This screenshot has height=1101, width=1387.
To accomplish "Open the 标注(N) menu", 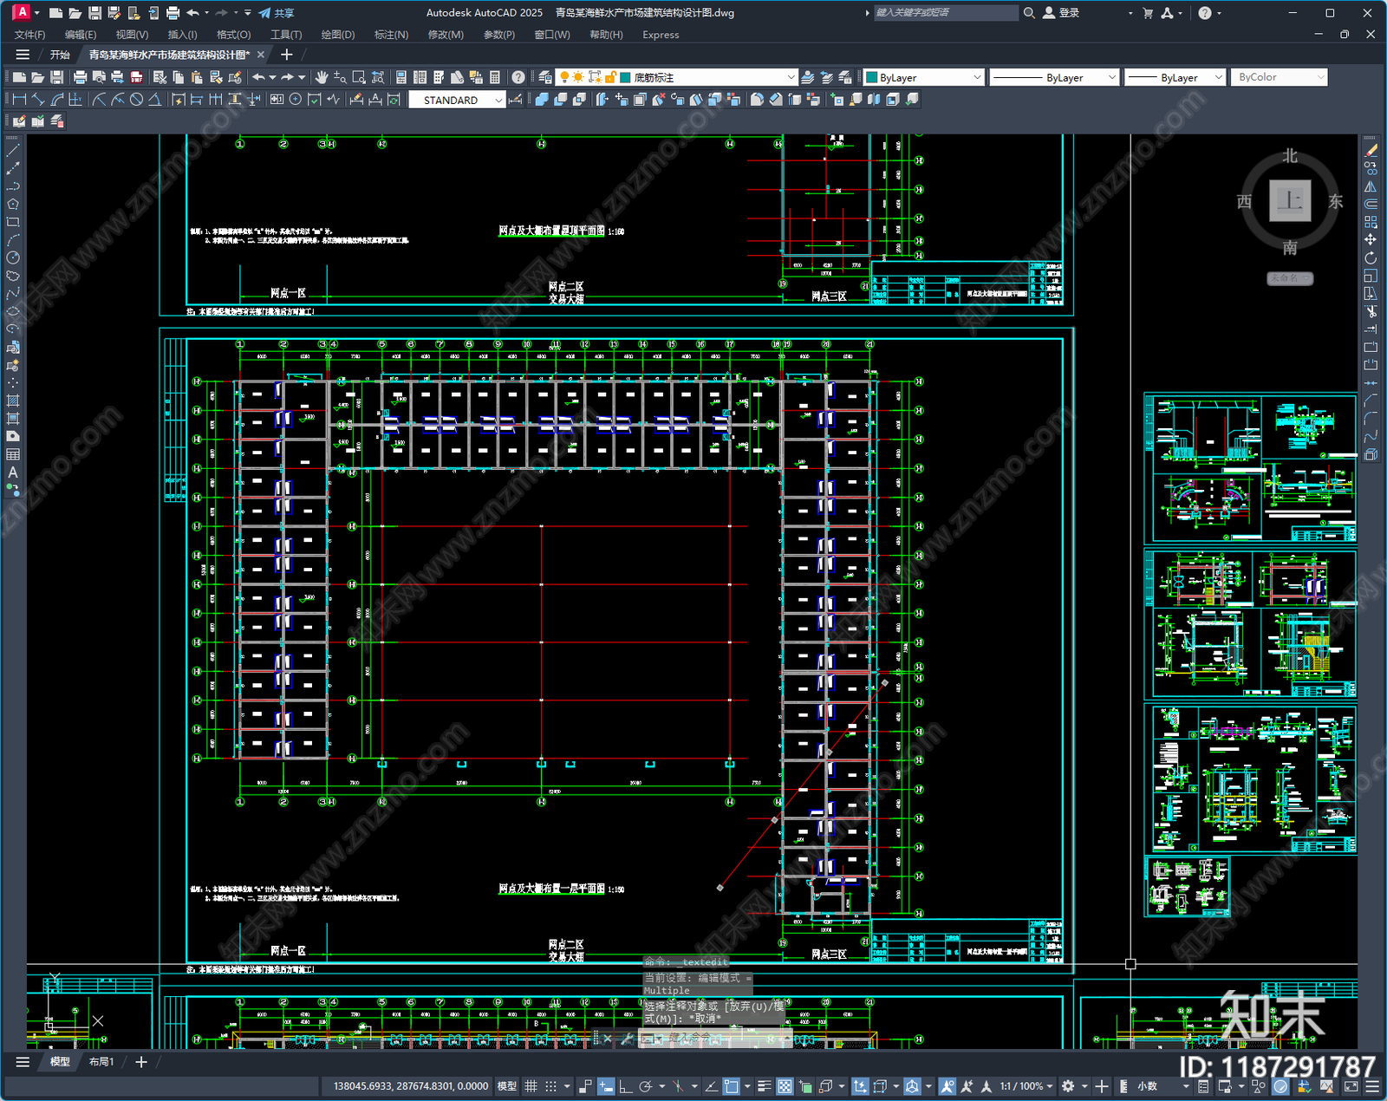I will [x=391, y=35].
